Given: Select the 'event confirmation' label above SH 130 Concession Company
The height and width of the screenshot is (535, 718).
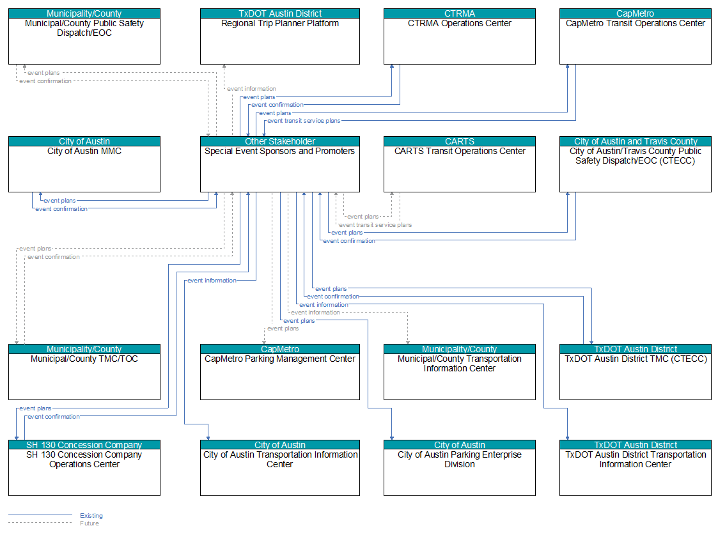Looking at the screenshot, I should [x=54, y=417].
